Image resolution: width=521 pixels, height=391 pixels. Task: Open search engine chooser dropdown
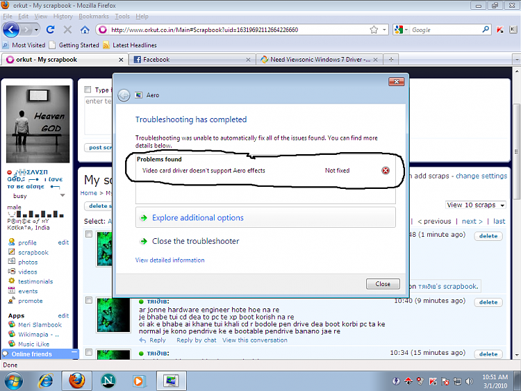(x=406, y=30)
